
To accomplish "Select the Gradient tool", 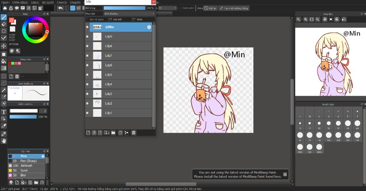I will (x=4, y=68).
